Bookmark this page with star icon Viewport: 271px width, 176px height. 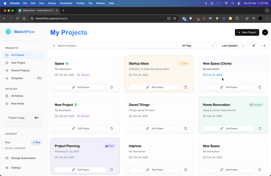[175, 18]
